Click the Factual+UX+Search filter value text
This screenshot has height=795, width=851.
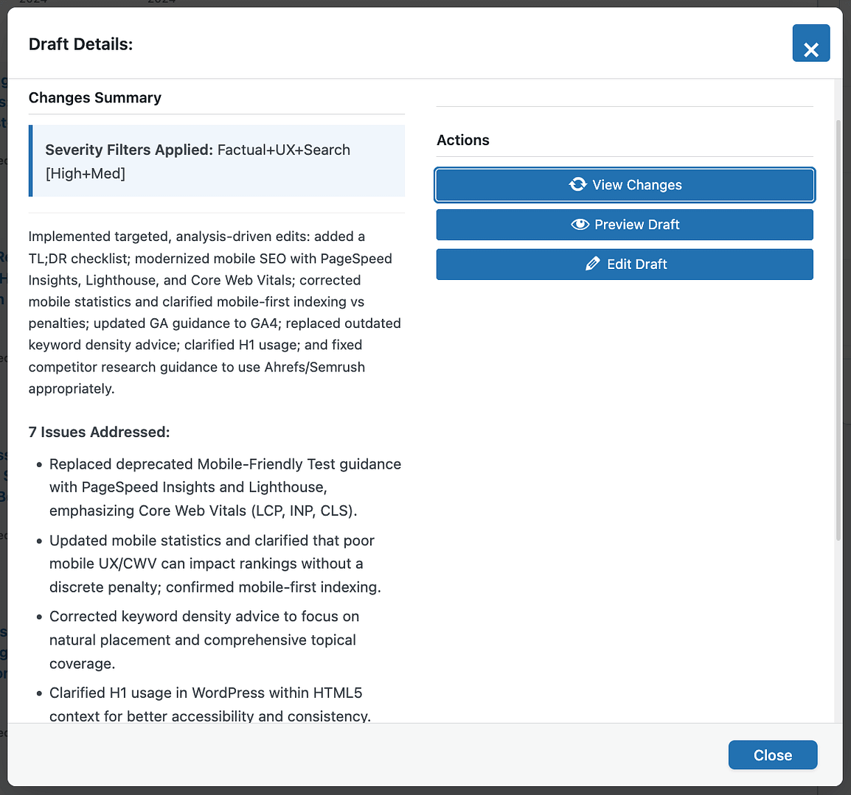click(x=284, y=150)
